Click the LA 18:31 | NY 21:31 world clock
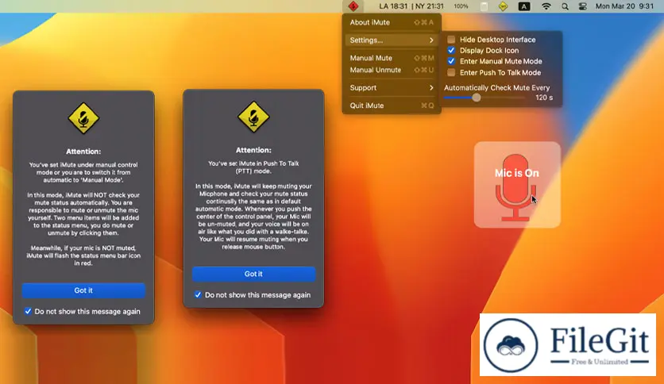This screenshot has height=384, width=664. pos(411,6)
